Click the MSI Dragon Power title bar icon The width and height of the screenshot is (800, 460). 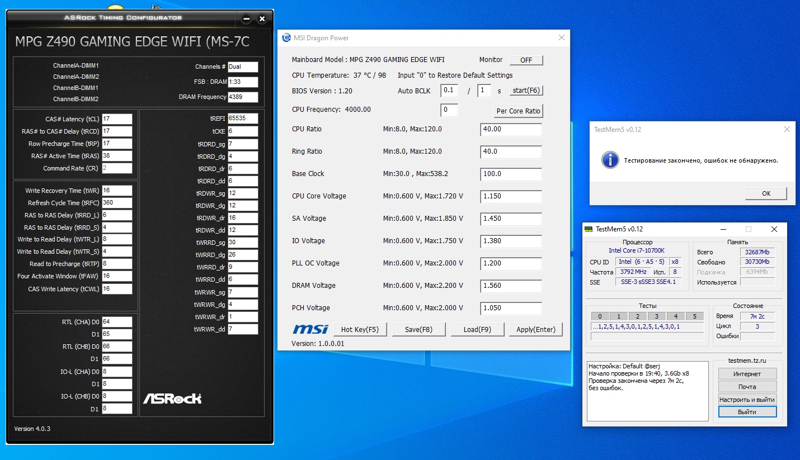pos(286,38)
